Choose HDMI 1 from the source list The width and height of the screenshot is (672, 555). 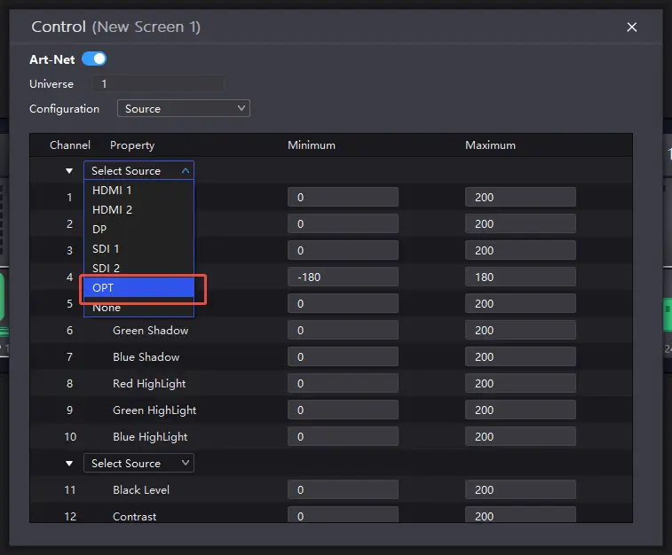[x=113, y=191]
